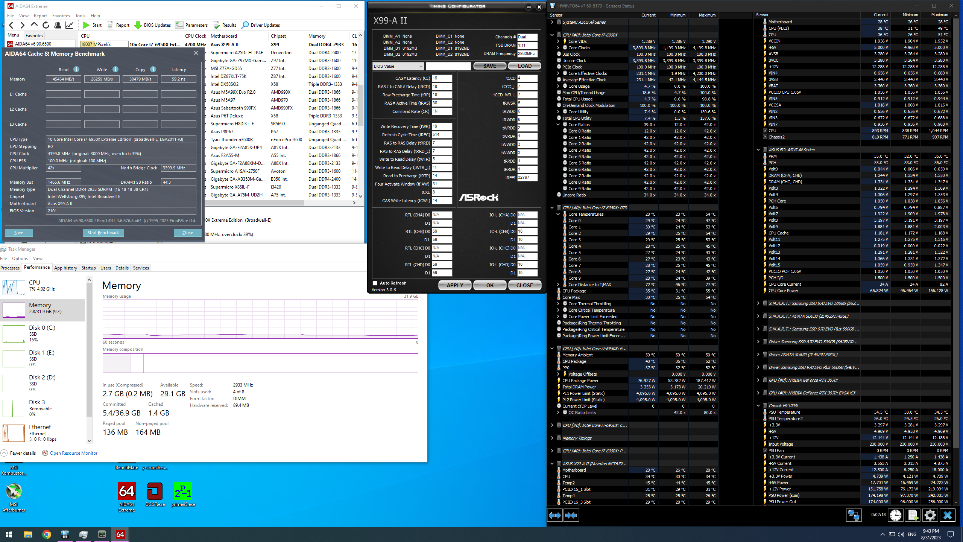Open HWiNFO settings gear icon
This screenshot has height=542, width=963.
pos(930,515)
